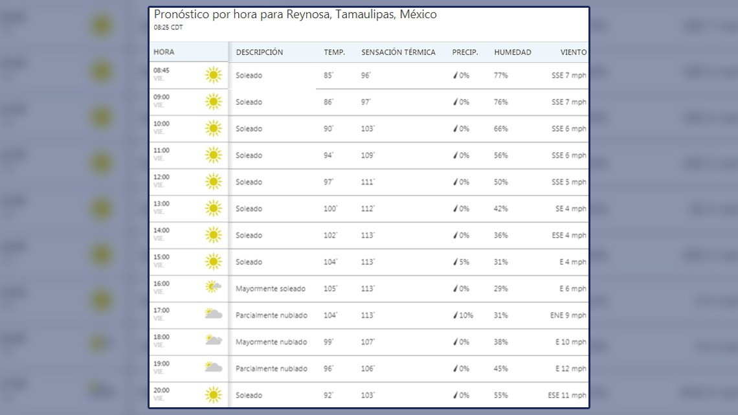Click the SSE 7 mph wind value at 09:00
Screen dimensions: 738x415
(x=567, y=102)
